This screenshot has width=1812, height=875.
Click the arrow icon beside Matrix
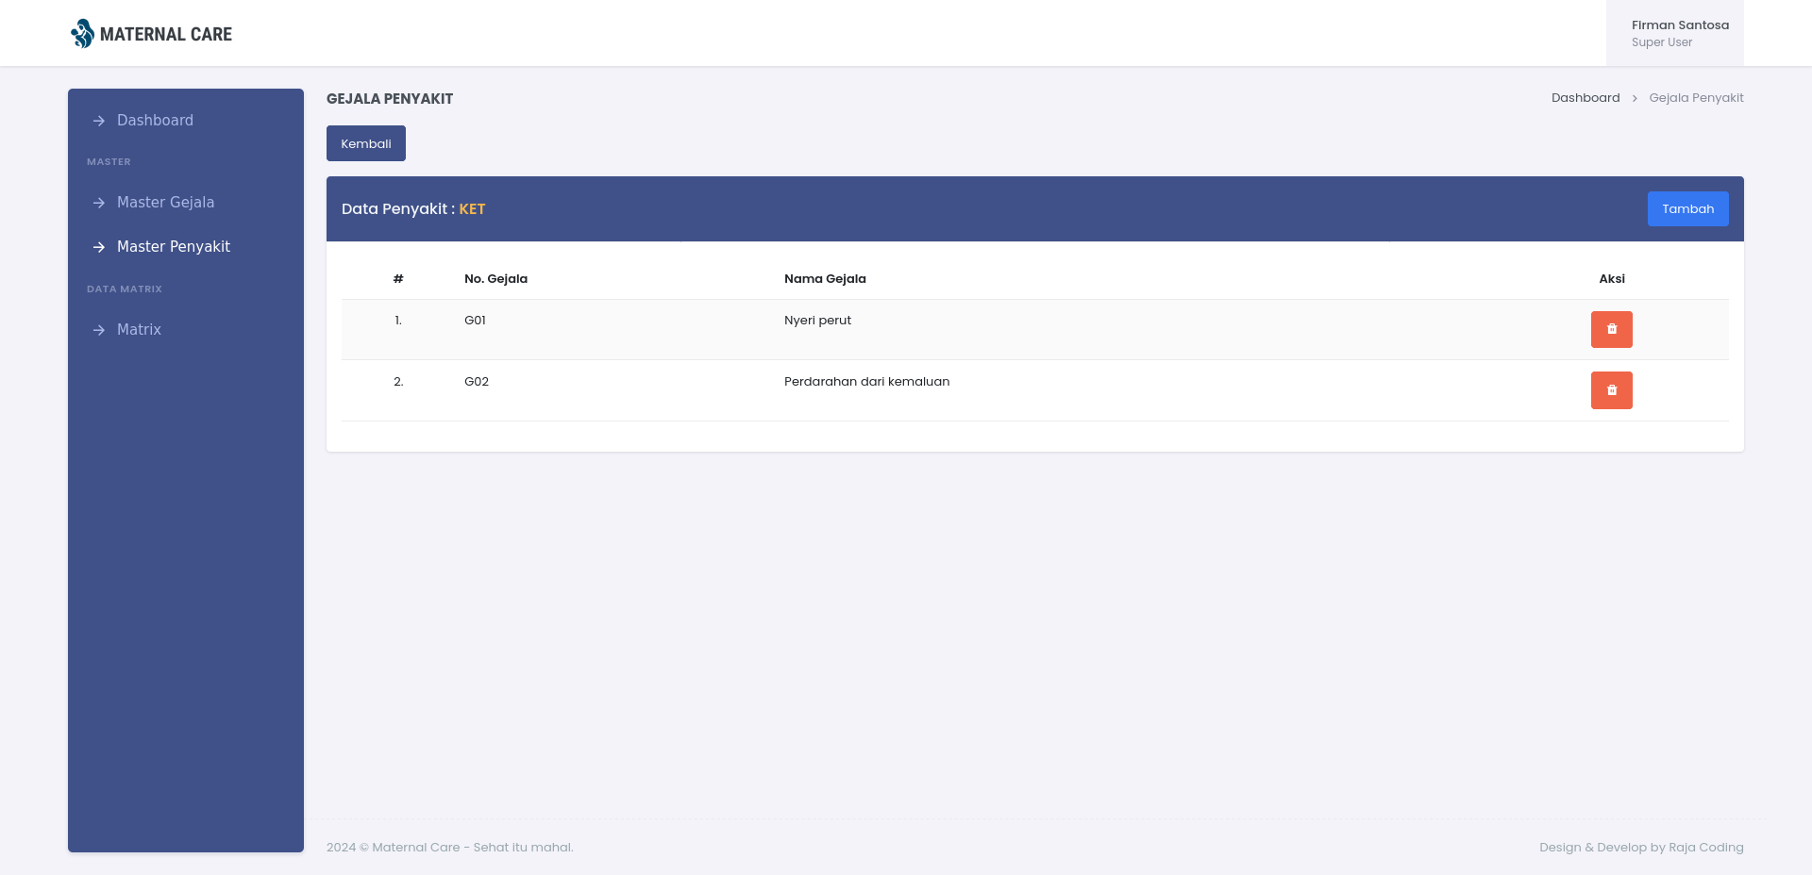[99, 330]
